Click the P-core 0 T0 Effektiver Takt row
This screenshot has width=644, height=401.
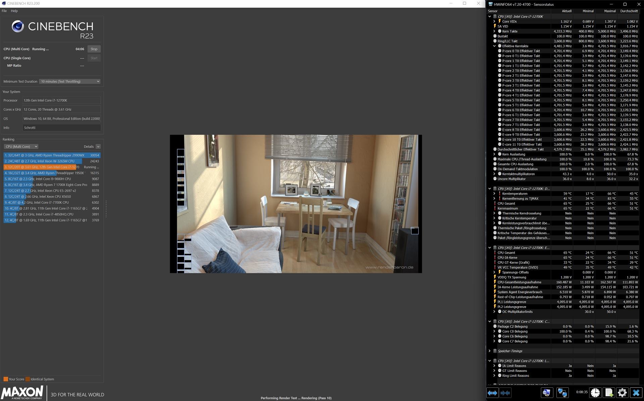tap(563, 51)
